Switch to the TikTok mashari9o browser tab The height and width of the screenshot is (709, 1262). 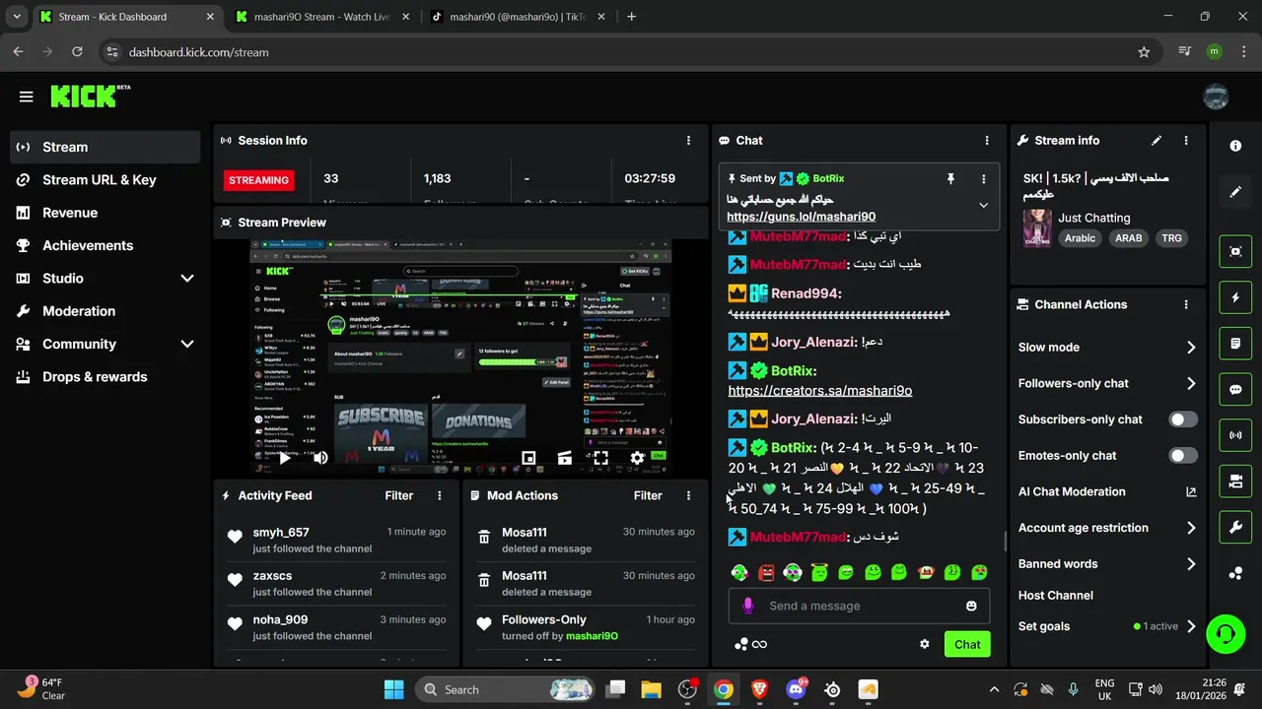518,17
